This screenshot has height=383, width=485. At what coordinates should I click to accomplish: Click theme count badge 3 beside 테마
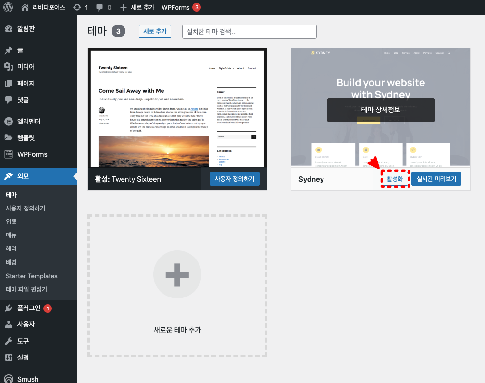pyautogui.click(x=118, y=31)
